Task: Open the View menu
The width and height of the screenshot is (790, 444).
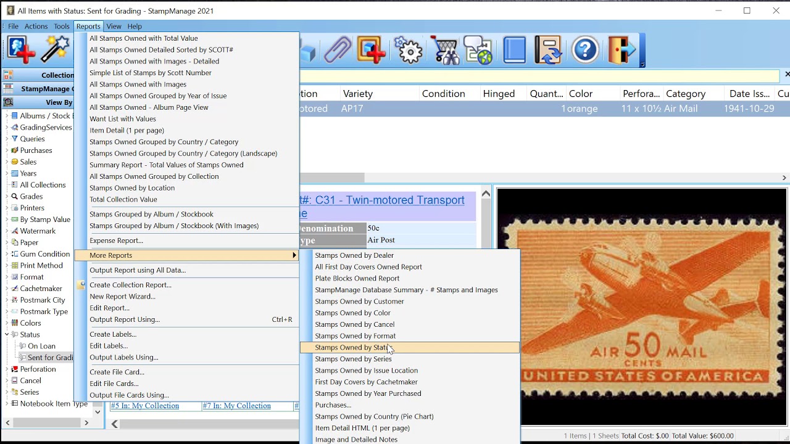Action: pyautogui.click(x=114, y=27)
